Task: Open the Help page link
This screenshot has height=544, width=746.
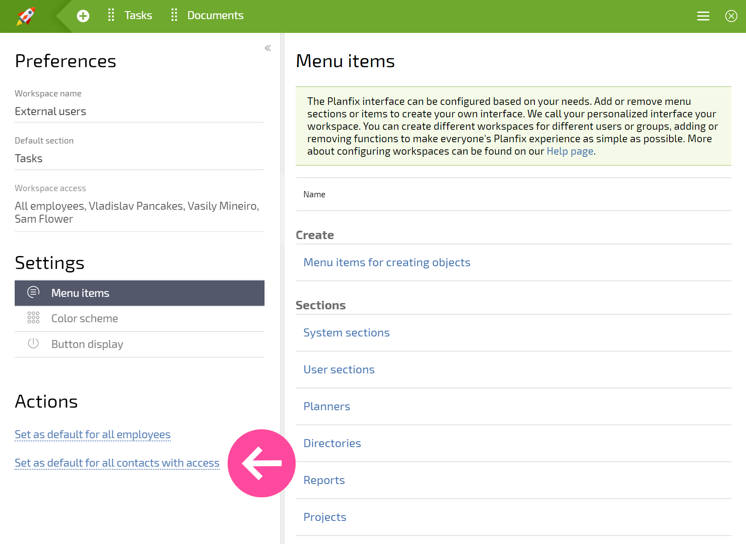Action: point(570,151)
